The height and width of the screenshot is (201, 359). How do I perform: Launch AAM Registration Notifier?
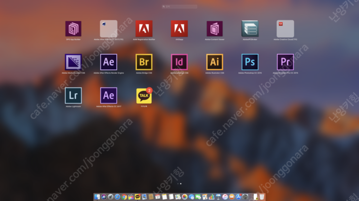coord(144,29)
